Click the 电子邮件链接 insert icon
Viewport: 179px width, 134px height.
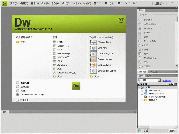pyautogui.click(x=140, y=24)
